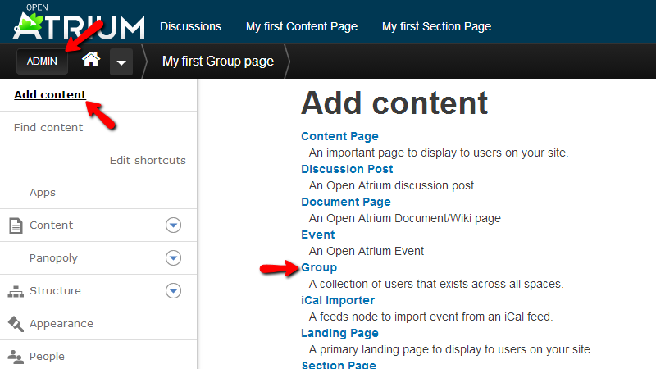Open My first Section Page menu item
This screenshot has height=369, width=656.
pyautogui.click(x=436, y=26)
